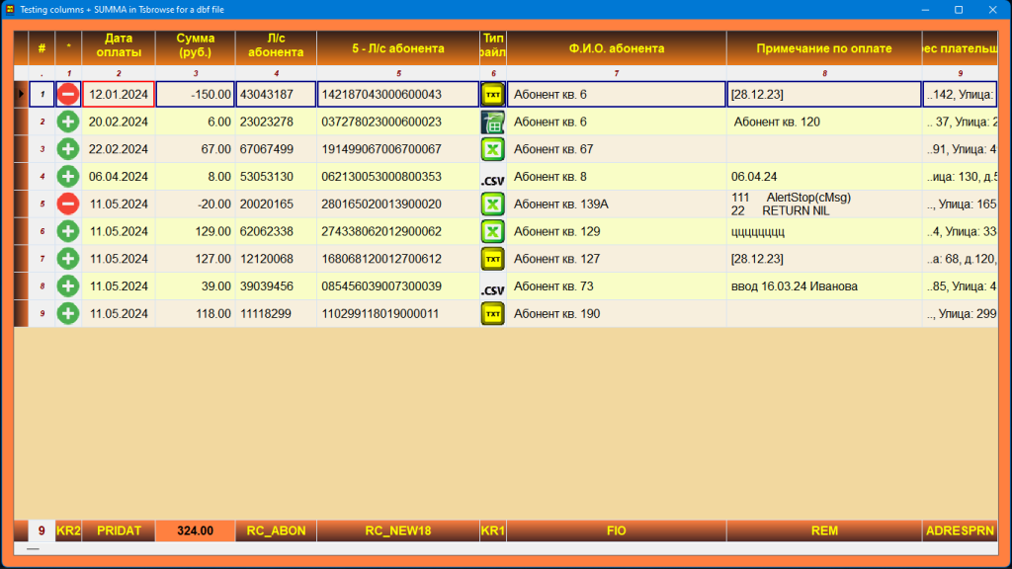Click the Excel file icon for Абонент кв. 139A

[492, 203]
